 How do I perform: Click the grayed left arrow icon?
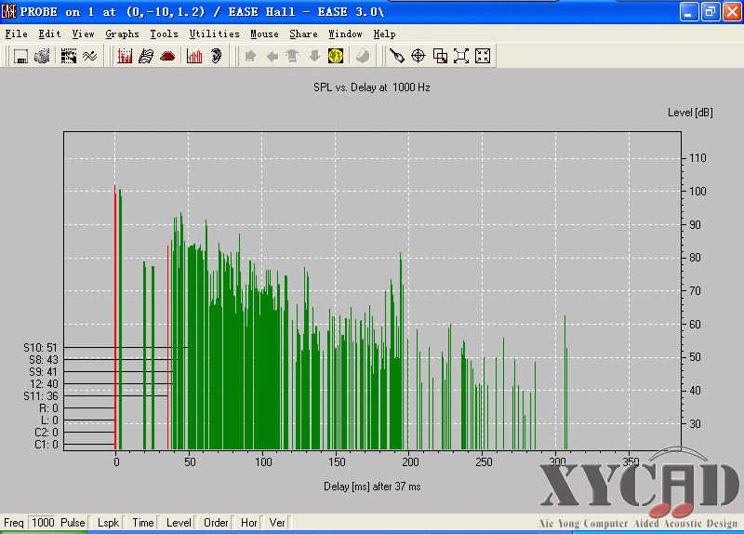pos(272,56)
